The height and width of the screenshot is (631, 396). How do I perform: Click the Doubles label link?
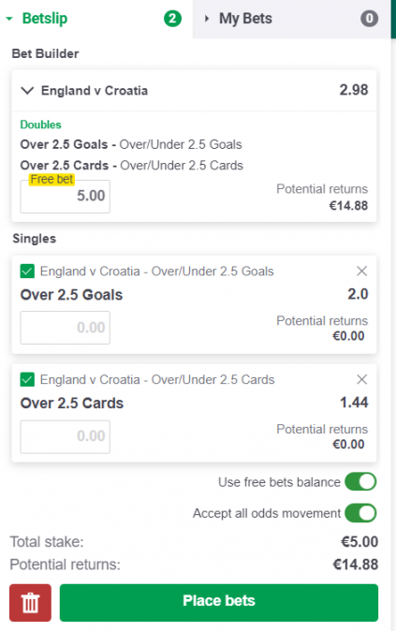pyautogui.click(x=40, y=125)
